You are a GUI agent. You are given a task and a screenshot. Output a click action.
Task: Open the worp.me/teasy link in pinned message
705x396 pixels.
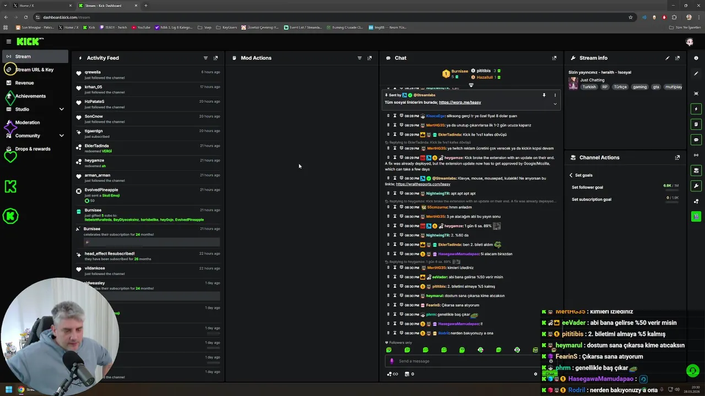tap(460, 102)
